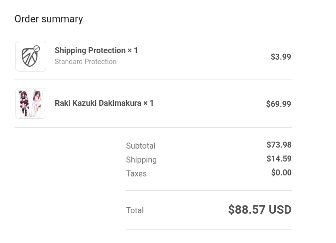Select the $88.57 order total amount
The width and height of the screenshot is (336, 243).
pyautogui.click(x=246, y=210)
